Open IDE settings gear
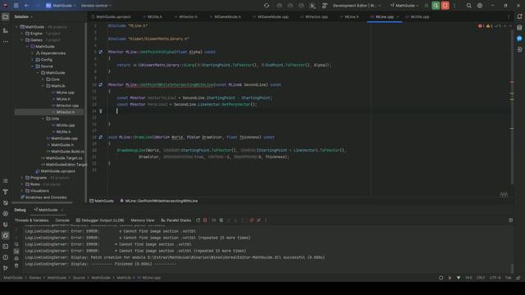 [480, 6]
